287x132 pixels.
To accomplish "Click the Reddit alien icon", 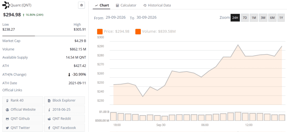I will click(x=49, y=119).
